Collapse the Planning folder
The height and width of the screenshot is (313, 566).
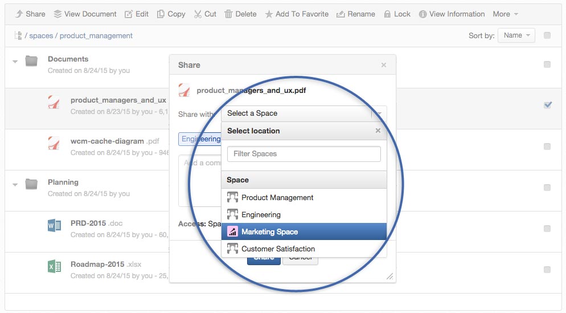coord(15,185)
